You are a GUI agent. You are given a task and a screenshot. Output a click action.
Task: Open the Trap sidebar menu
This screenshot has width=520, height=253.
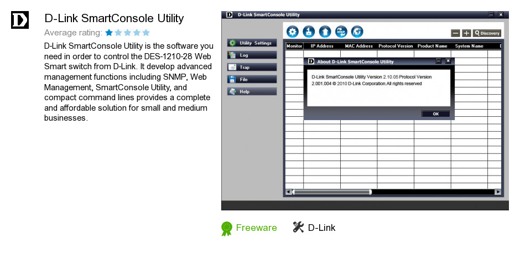pos(252,67)
